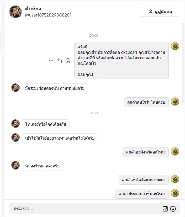Select the message มีกระบะผ่อนสองพัน สามพันมั้ยครับ

pos(55,88)
